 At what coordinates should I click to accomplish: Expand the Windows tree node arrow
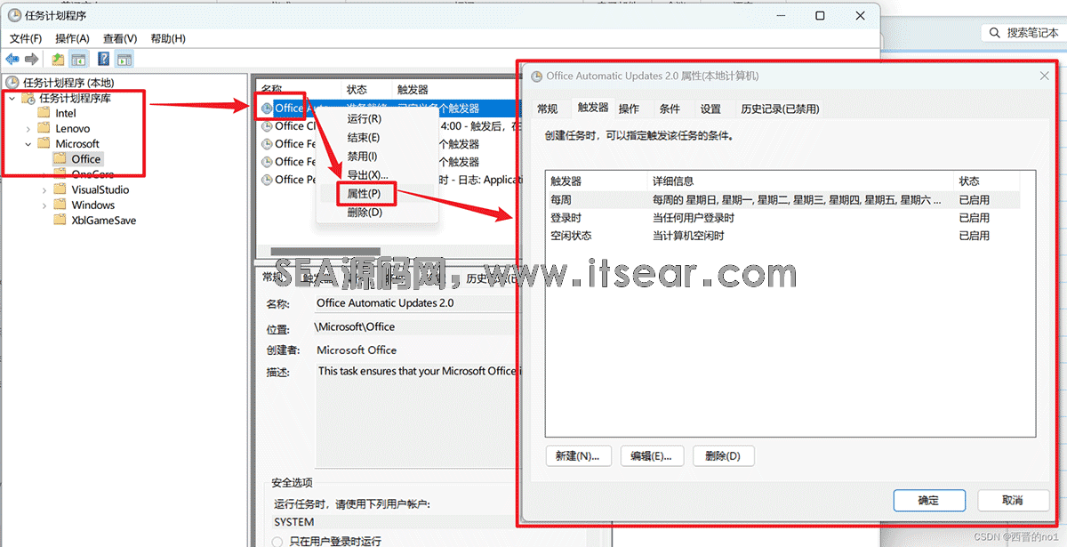pos(45,205)
